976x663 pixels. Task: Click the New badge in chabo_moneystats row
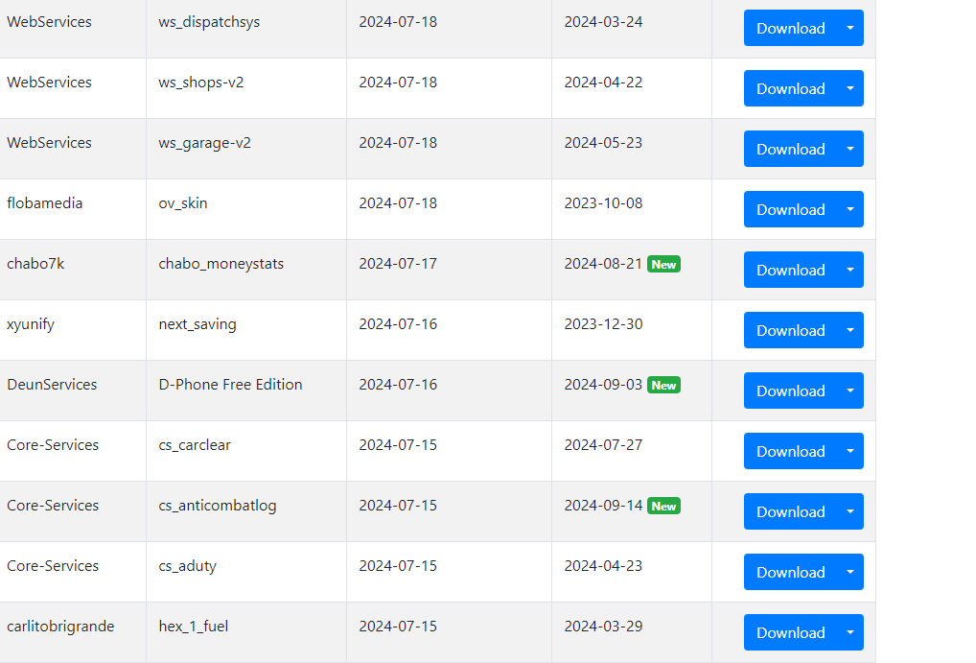coord(663,264)
